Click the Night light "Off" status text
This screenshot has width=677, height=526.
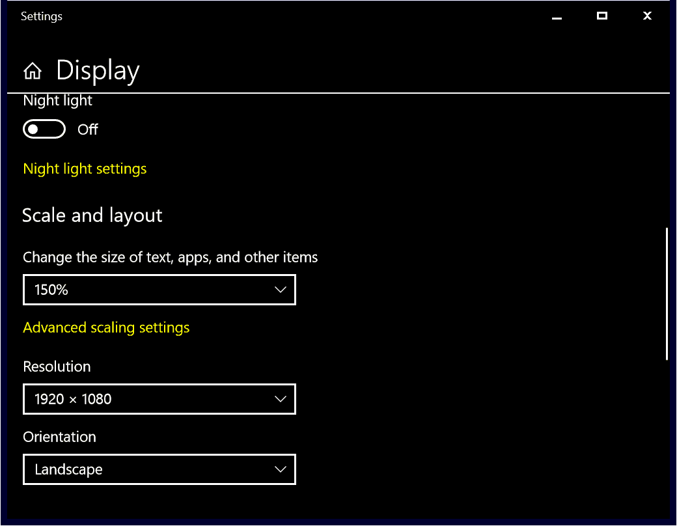pyautogui.click(x=88, y=129)
